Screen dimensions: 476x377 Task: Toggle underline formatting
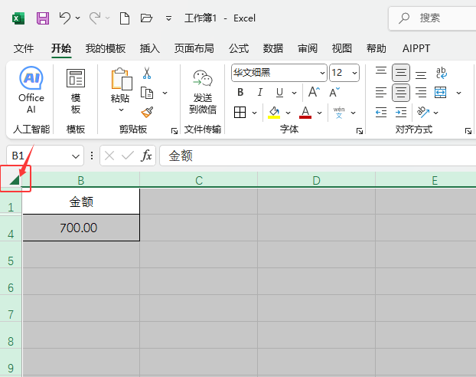click(279, 93)
